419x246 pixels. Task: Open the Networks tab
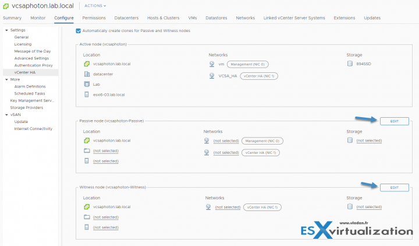pyautogui.click(x=246, y=18)
